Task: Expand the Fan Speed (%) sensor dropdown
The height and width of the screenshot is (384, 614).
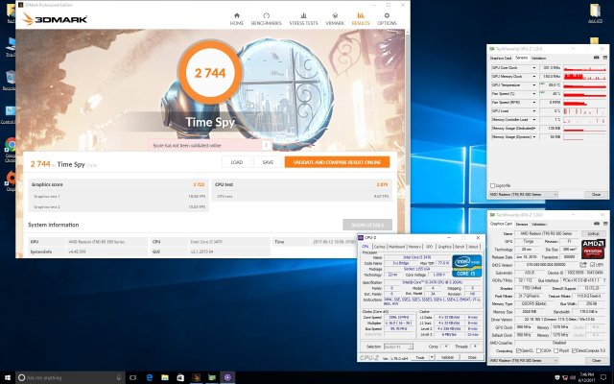Action: coord(533,94)
